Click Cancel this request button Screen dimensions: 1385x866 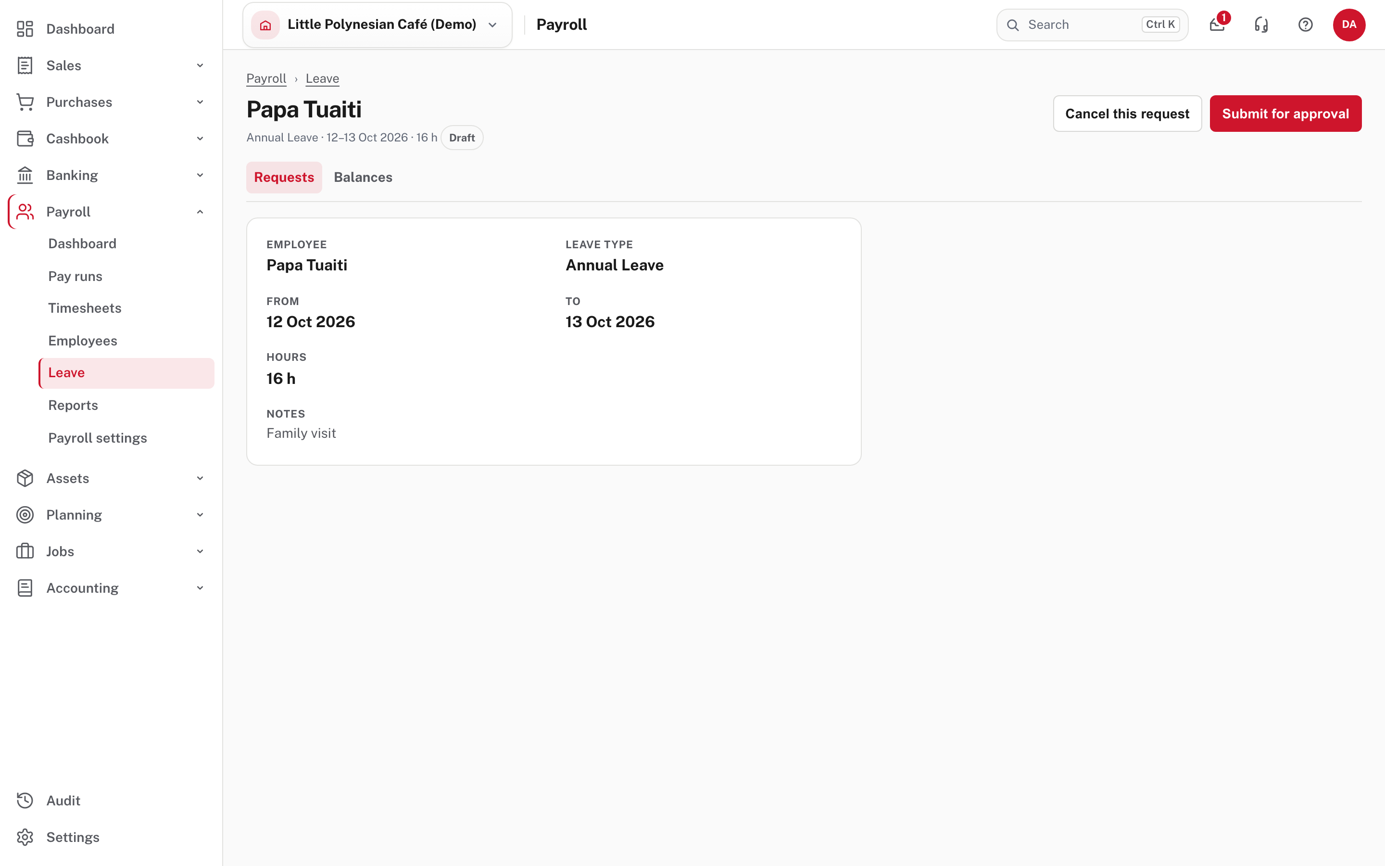coord(1127,114)
